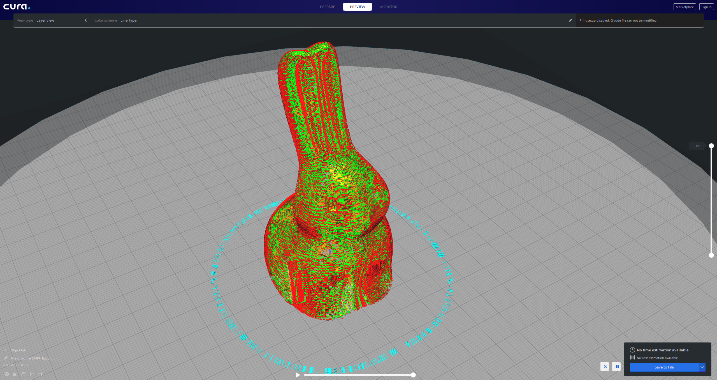The height and width of the screenshot is (380, 717).
Task: Switch to the front view camera icon
Action: (x=15, y=374)
